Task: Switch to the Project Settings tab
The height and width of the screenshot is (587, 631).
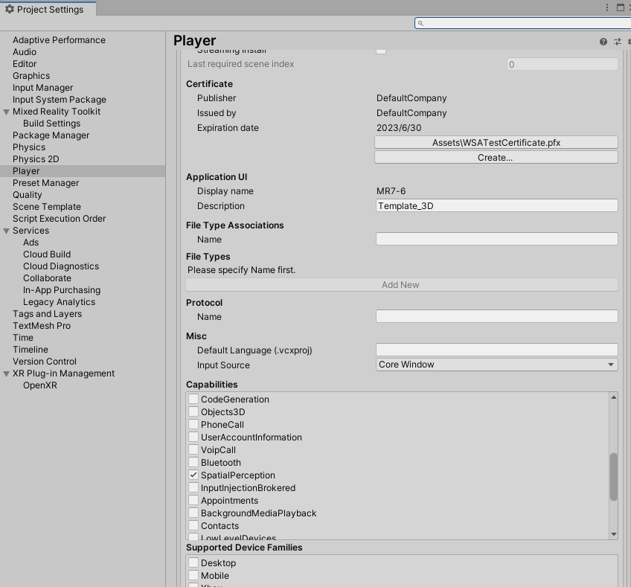Action: point(48,9)
